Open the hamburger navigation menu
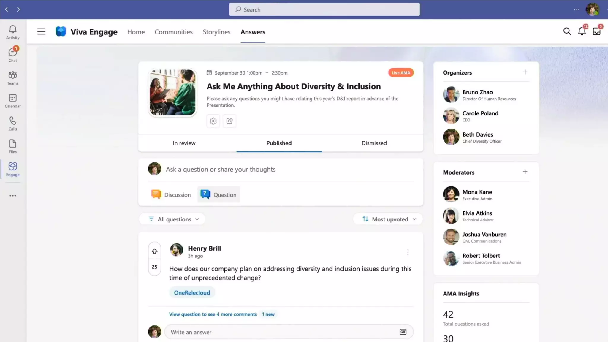 [41, 31]
